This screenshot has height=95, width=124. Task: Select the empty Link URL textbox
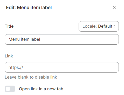62,67
